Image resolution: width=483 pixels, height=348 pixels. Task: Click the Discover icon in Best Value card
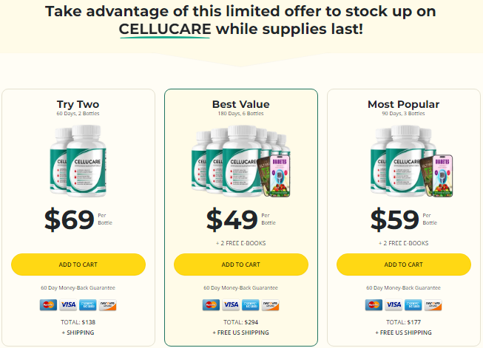[270, 304]
